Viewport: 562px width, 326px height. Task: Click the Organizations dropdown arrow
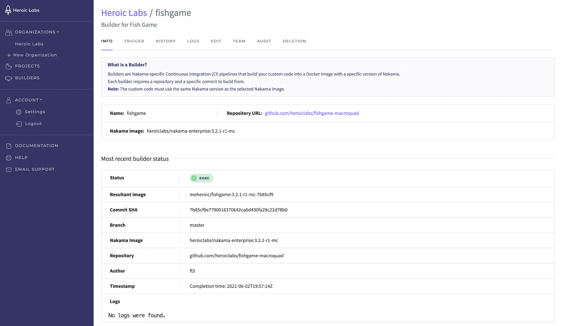click(x=58, y=32)
